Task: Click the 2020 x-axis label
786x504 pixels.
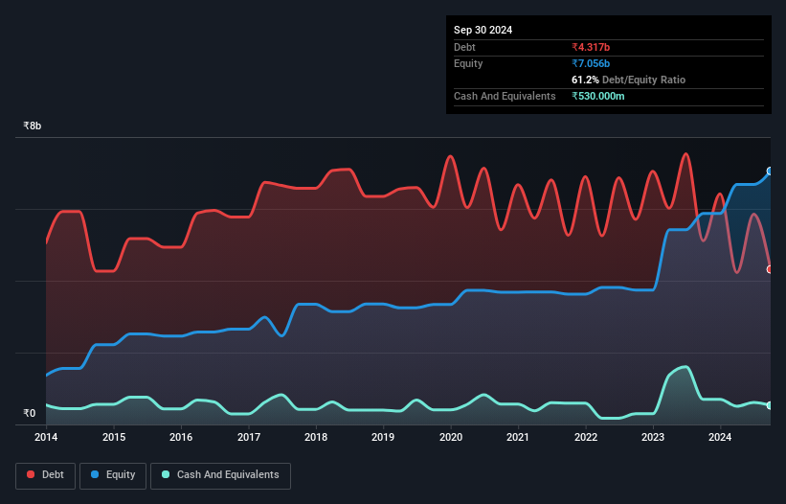Action: click(x=451, y=437)
